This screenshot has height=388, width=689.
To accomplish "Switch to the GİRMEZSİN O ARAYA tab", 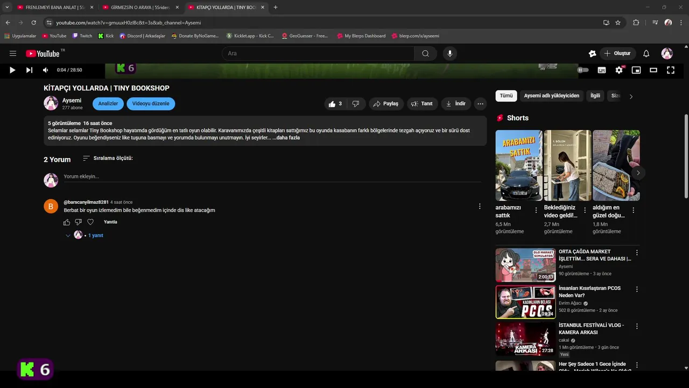I will [140, 8].
